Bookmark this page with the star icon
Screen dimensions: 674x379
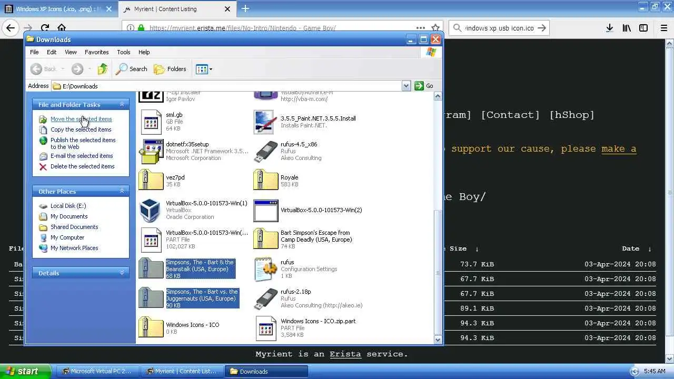click(435, 28)
